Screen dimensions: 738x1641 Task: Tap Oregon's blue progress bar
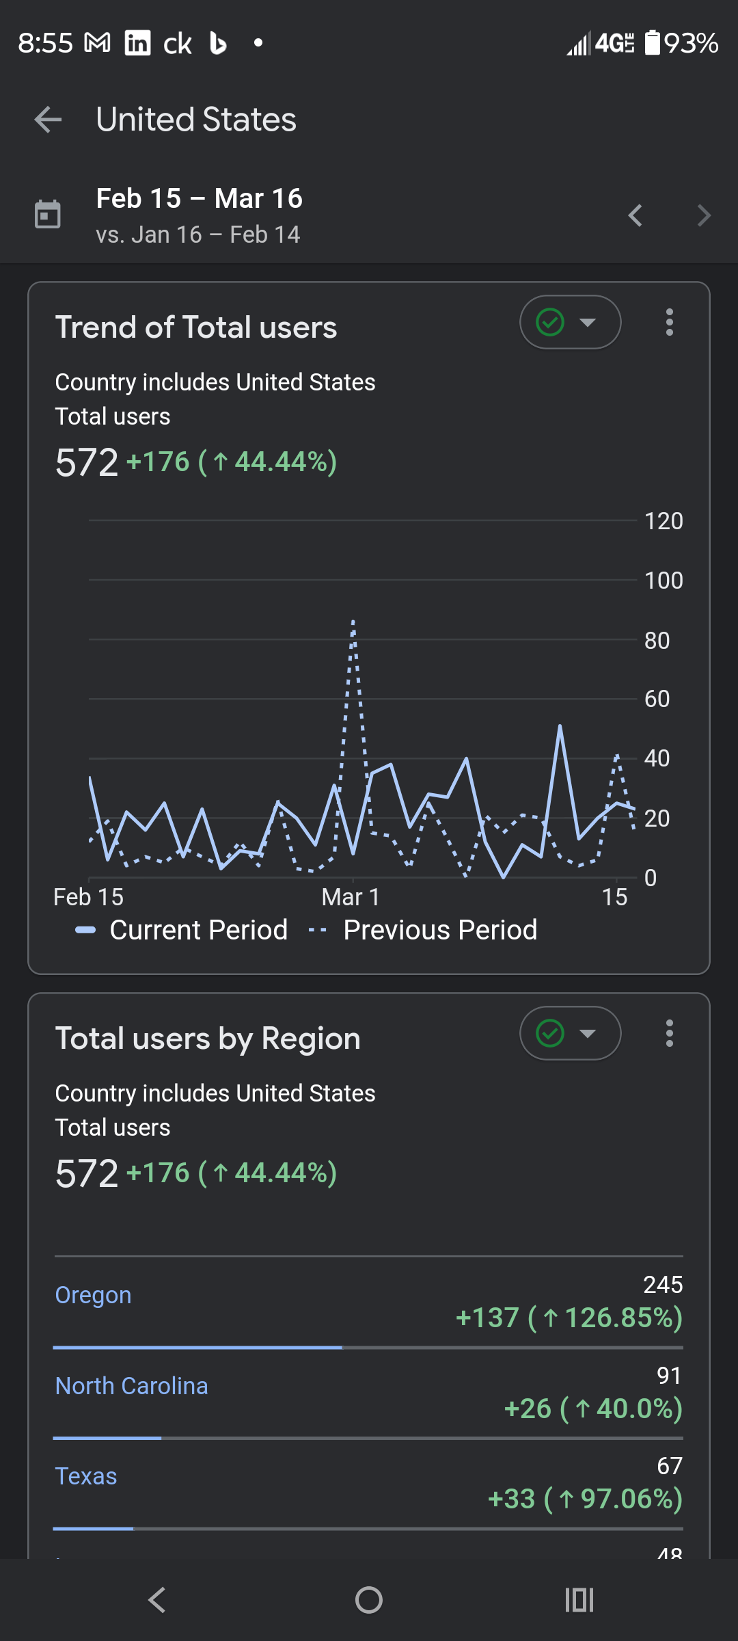(x=197, y=1348)
